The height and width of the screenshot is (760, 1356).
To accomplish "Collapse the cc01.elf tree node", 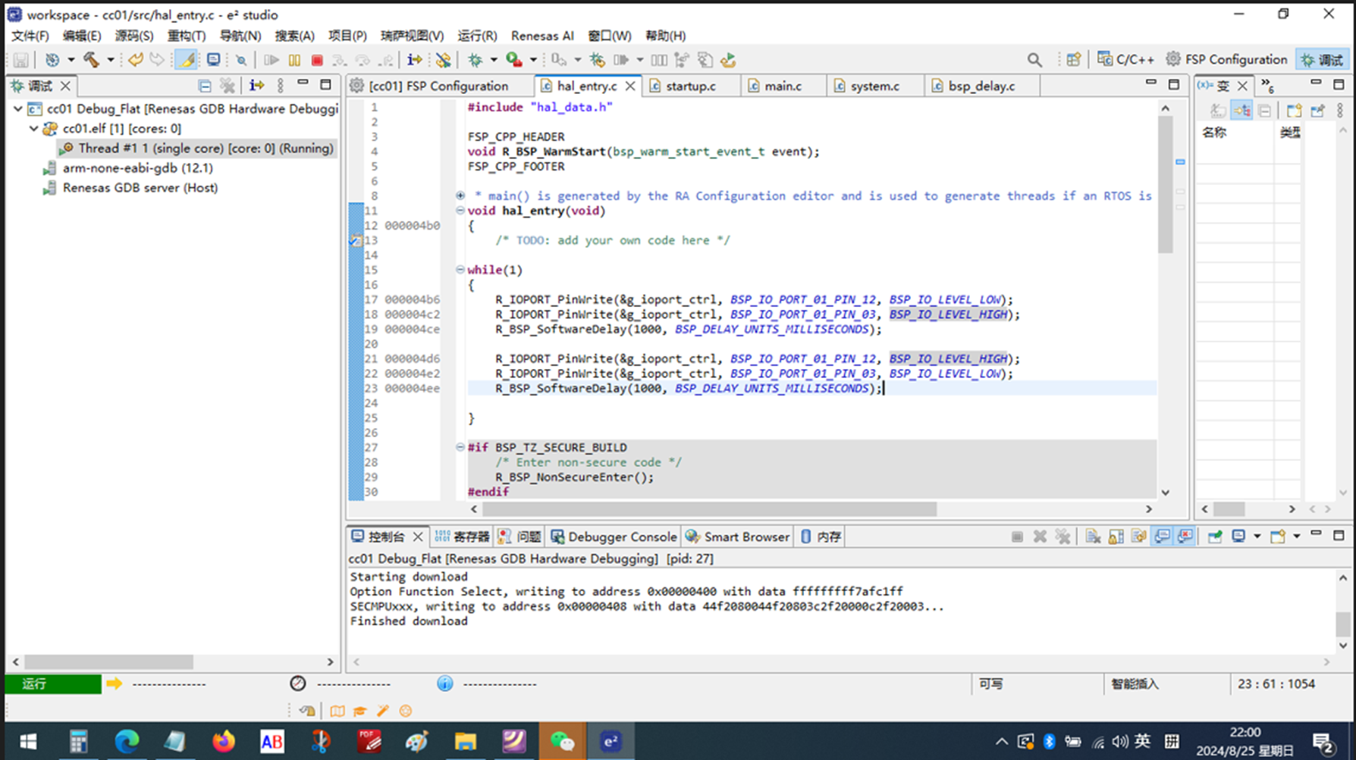I will coord(34,129).
